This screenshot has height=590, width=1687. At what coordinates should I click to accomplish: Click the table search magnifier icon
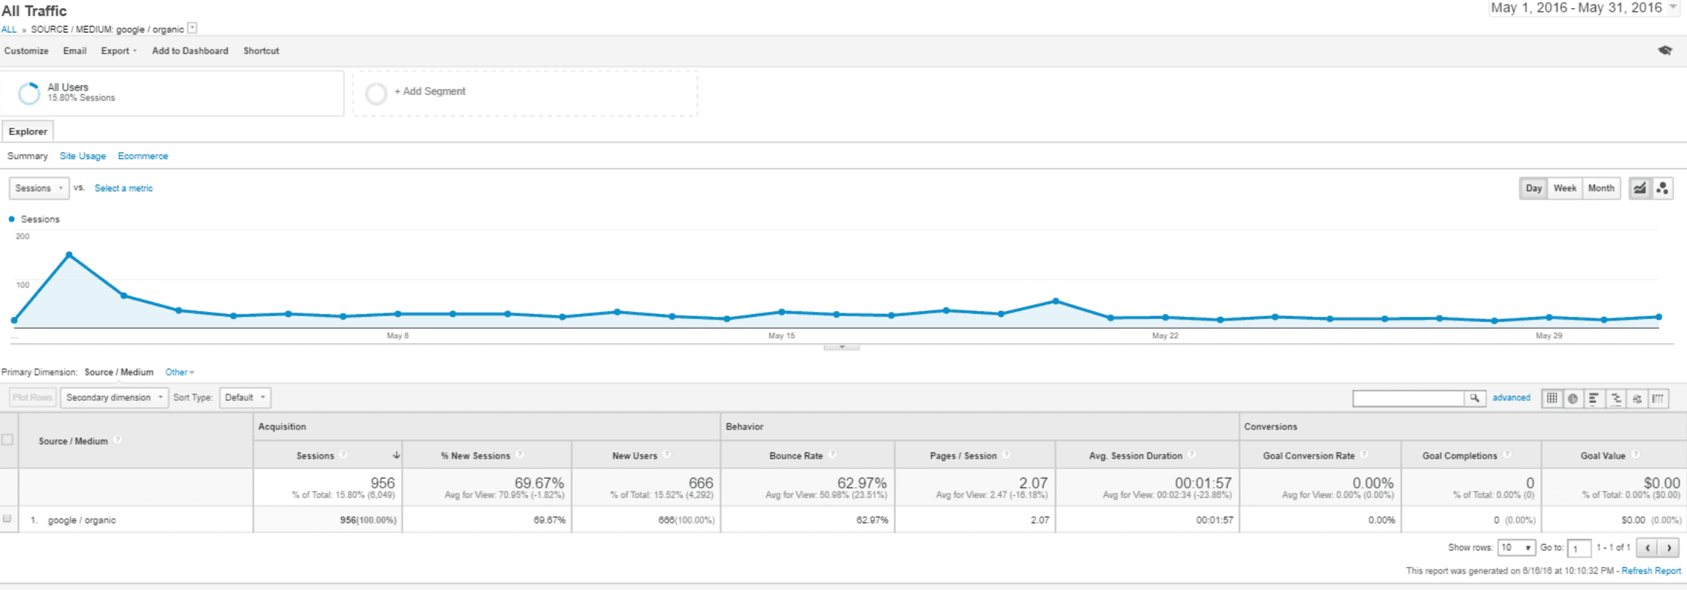(1474, 398)
